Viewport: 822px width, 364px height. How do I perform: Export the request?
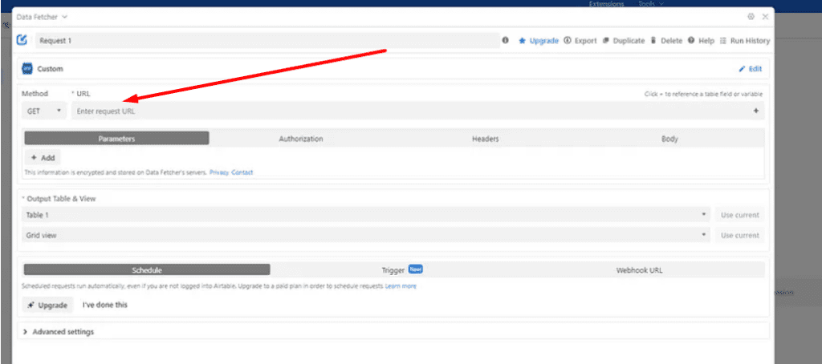580,40
